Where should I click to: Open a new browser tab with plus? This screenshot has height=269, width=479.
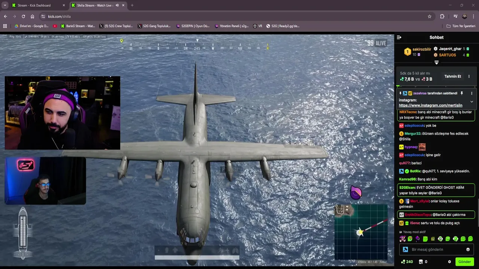pyautogui.click(x=132, y=5)
